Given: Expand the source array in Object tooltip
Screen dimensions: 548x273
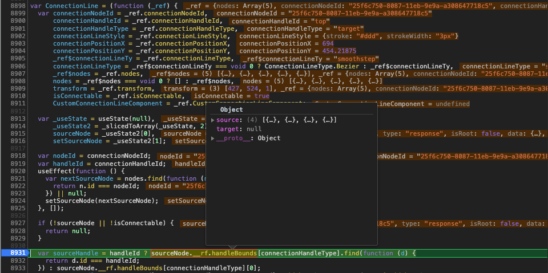Looking at the screenshot, I should [x=213, y=120].
